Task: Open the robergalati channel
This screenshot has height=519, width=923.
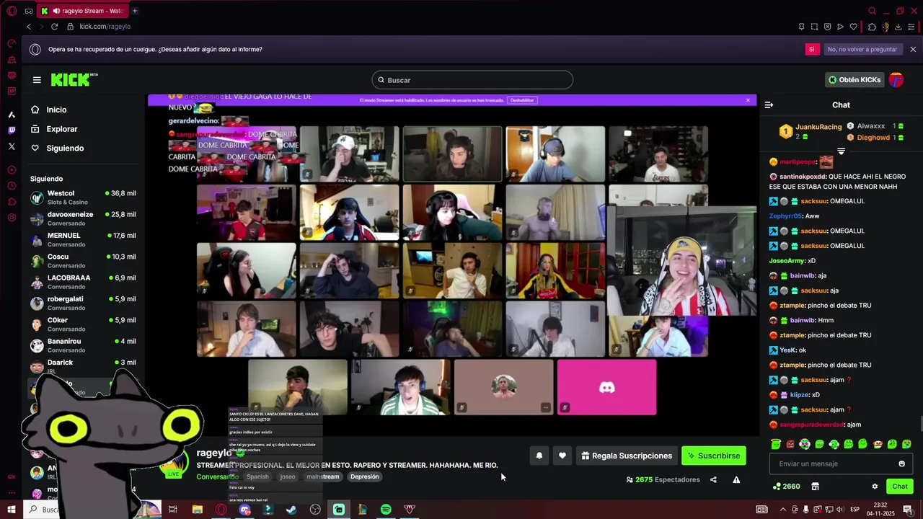Action: 83,303
